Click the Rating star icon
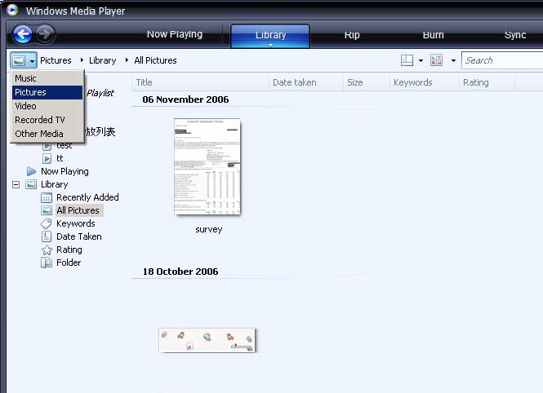 click(47, 249)
